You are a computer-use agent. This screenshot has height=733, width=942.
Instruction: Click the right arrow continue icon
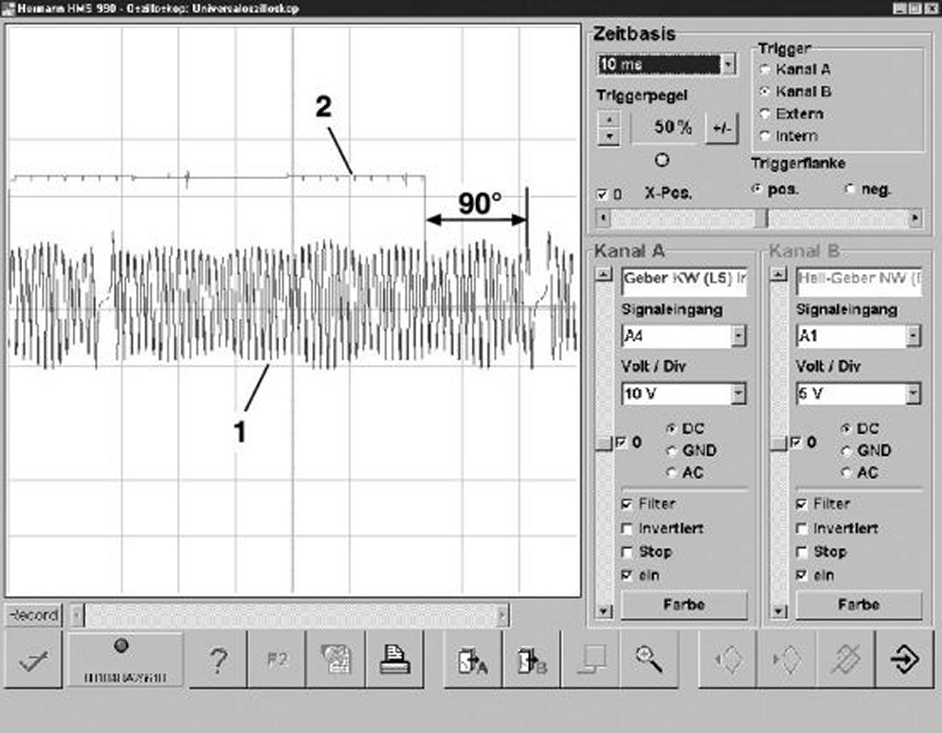tap(905, 660)
